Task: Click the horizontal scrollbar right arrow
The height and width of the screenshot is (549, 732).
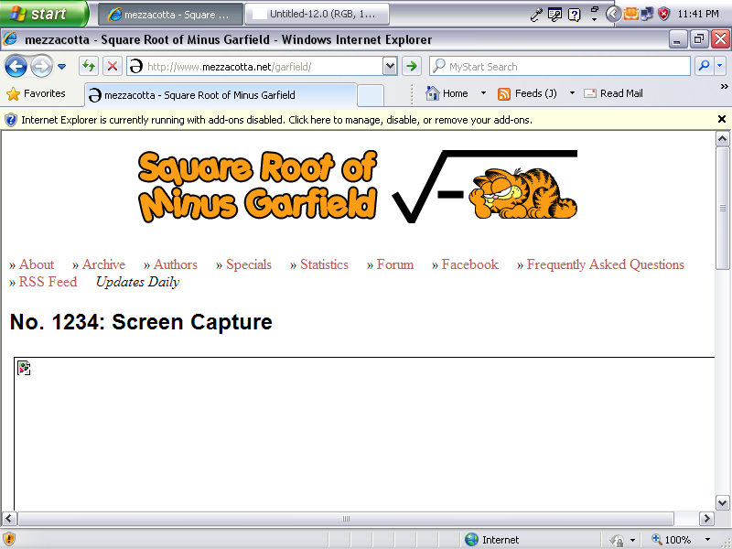Action: tap(706, 518)
